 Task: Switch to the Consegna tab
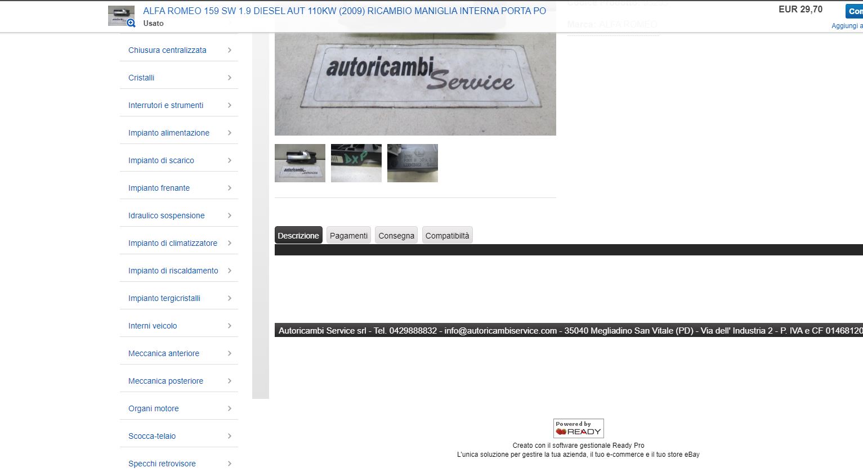[x=396, y=235]
